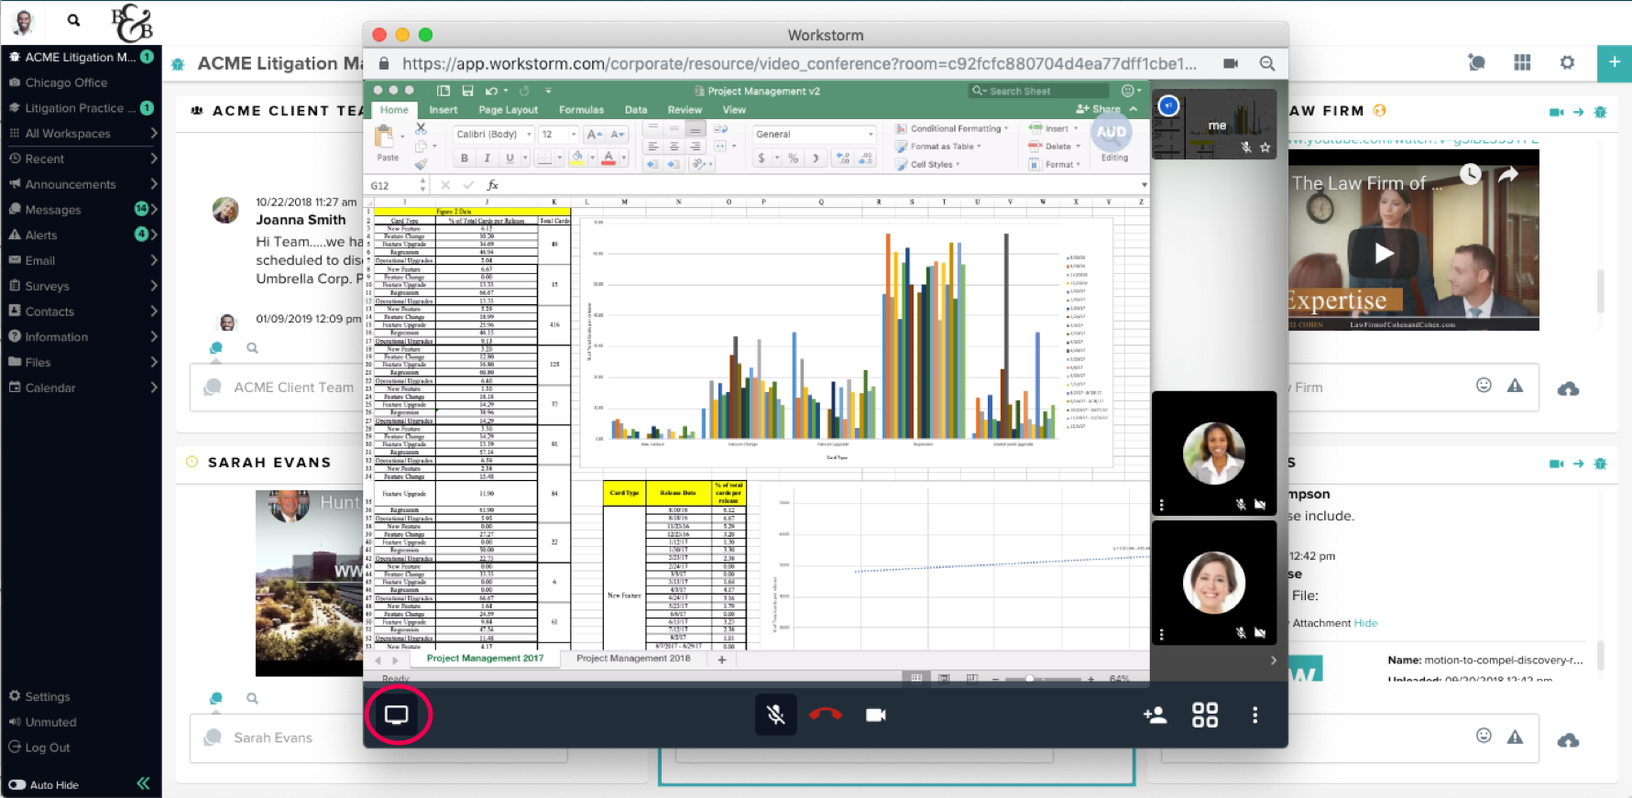Collapse the sidebar with the double chevron
The height and width of the screenshot is (798, 1632).
[143, 783]
